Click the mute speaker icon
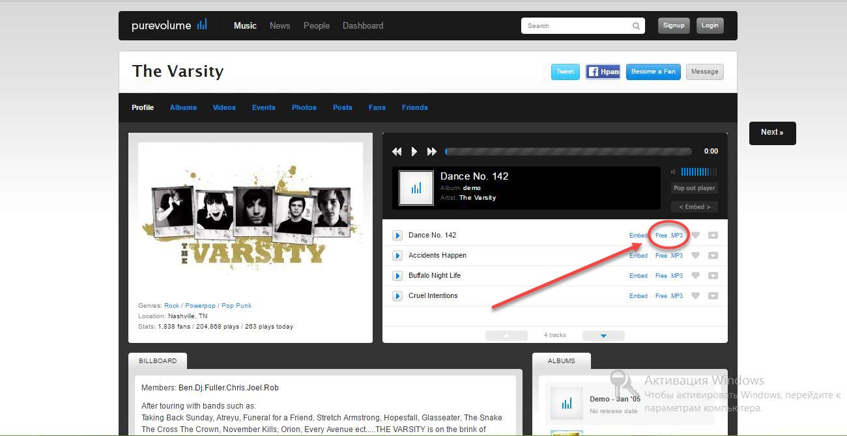The height and width of the screenshot is (436, 847). (x=673, y=172)
